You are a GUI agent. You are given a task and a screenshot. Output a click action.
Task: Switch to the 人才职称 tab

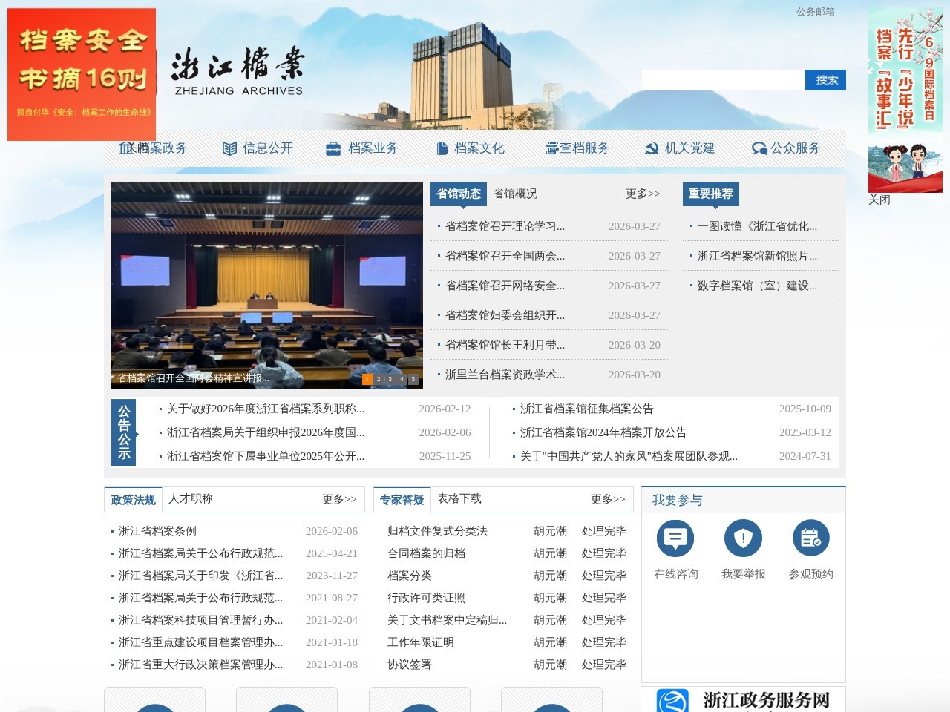191,498
